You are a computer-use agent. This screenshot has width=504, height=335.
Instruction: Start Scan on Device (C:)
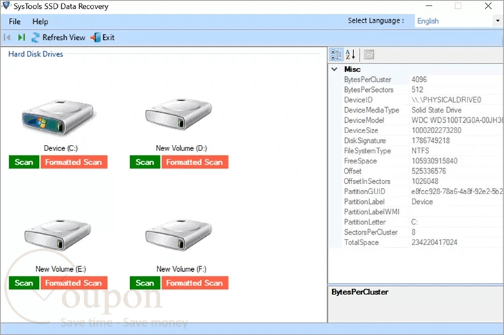[24, 162]
